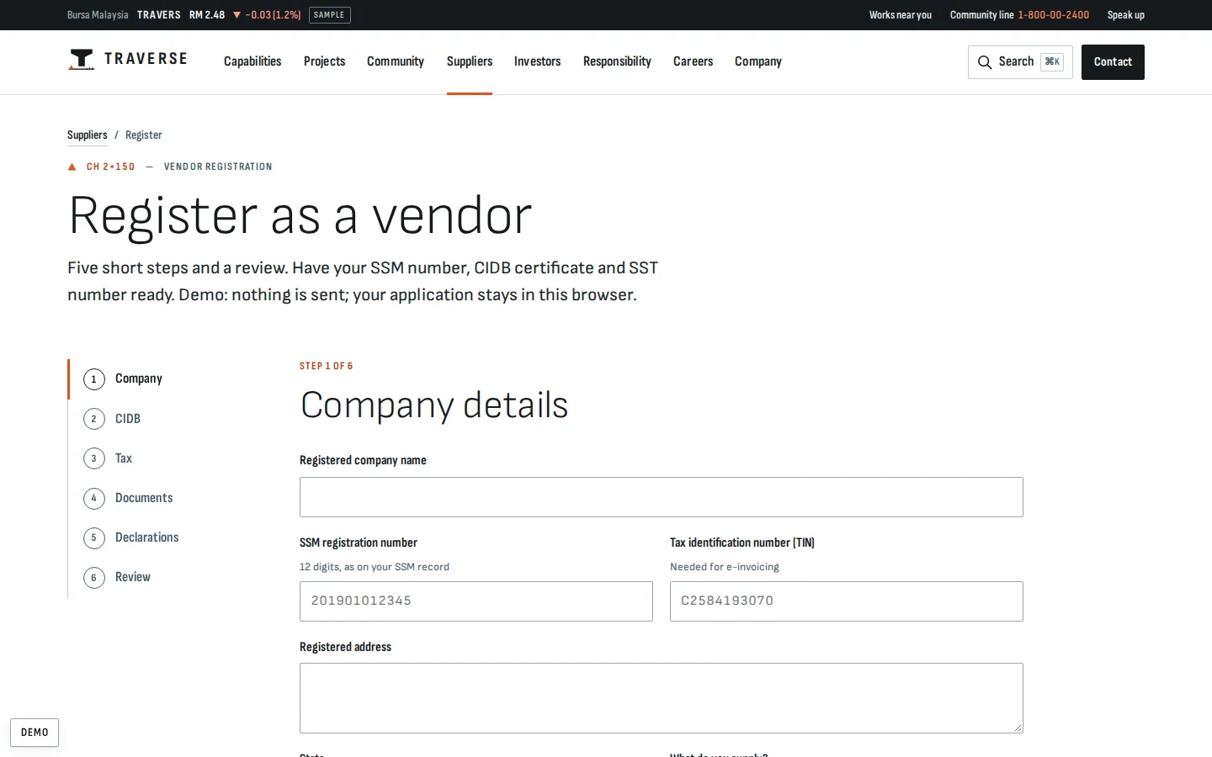Image resolution: width=1212 pixels, height=757 pixels.
Task: Click the search magnifier icon
Action: tap(985, 62)
